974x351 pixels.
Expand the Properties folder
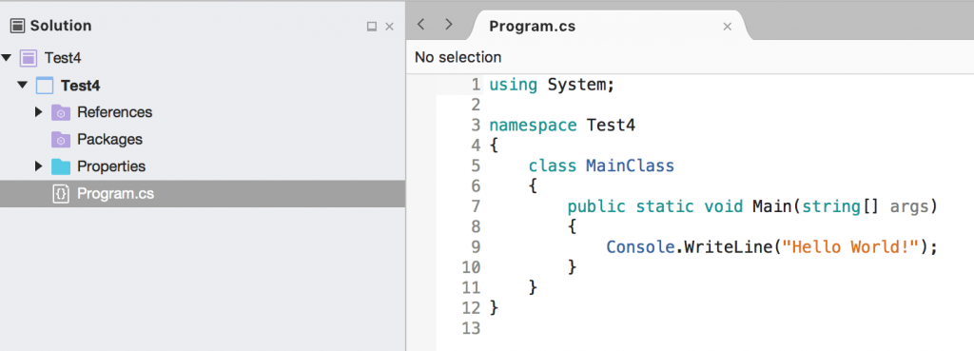coord(38,166)
